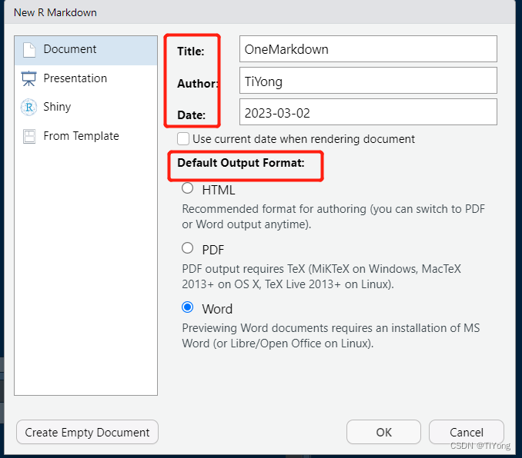
Task: Click the Author: label
Action: click(198, 84)
